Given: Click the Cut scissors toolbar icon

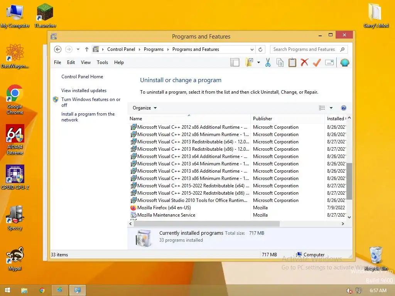Looking at the screenshot, I should [268, 62].
